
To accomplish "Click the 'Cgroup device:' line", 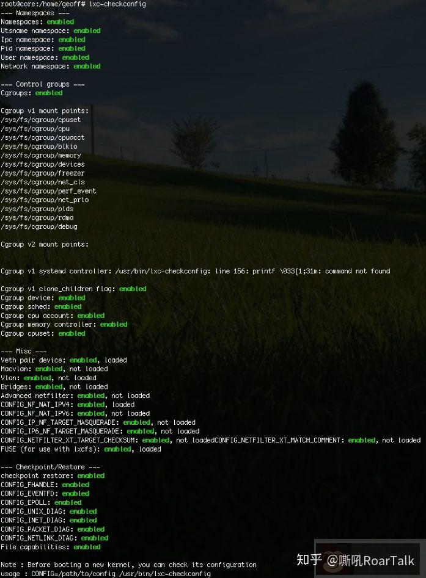I will point(43,297).
